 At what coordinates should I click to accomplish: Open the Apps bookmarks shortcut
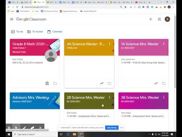point(11,11)
